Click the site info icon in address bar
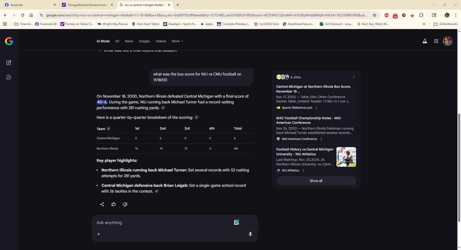The height and width of the screenshot is (250, 461). pyautogui.click(x=41, y=15)
